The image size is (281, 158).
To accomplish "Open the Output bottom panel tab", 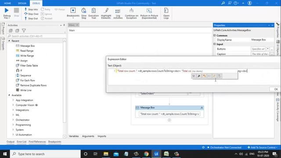I will [11, 142].
